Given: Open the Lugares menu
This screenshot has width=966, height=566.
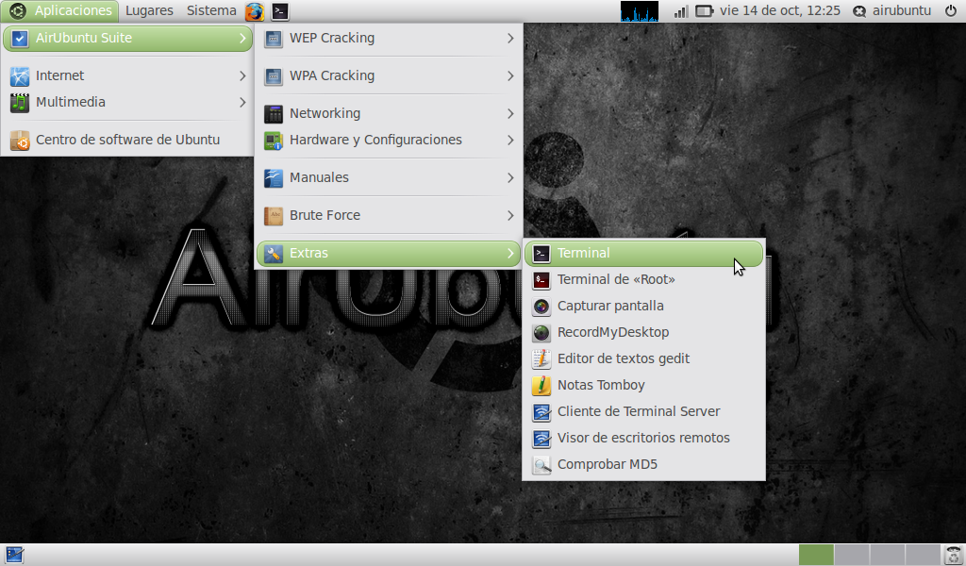Looking at the screenshot, I should (x=149, y=11).
